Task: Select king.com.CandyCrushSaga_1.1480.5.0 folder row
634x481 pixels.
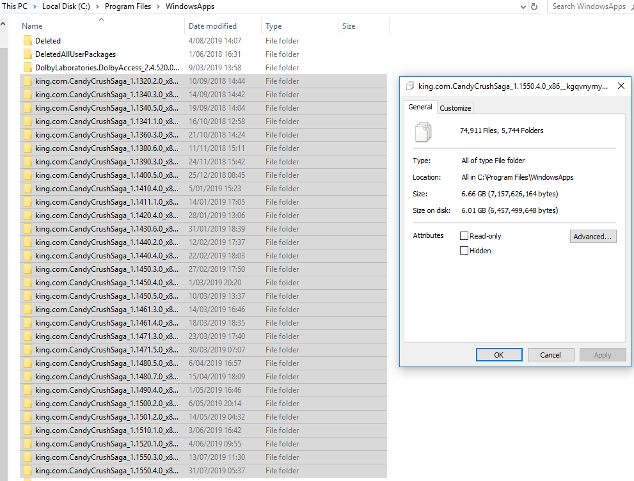Action: click(203, 363)
